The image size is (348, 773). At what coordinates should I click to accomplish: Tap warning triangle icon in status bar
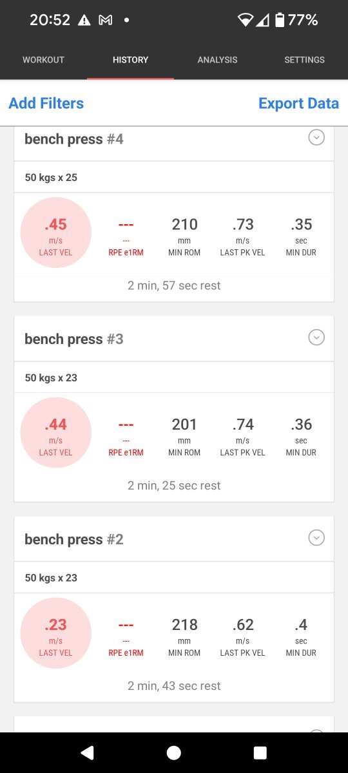click(x=84, y=20)
